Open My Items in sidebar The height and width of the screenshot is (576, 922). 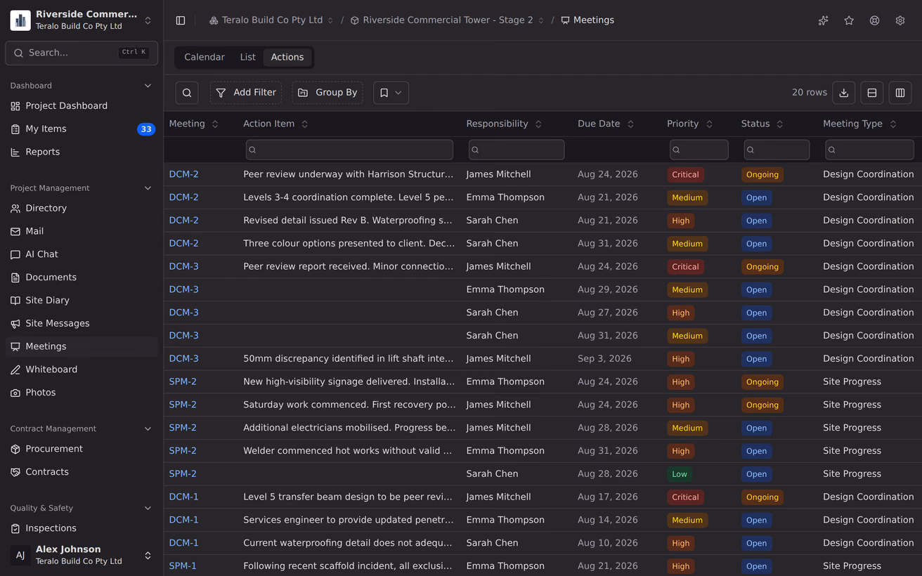82,129
